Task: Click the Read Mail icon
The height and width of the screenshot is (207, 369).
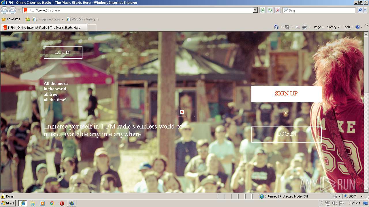Action: point(298,27)
